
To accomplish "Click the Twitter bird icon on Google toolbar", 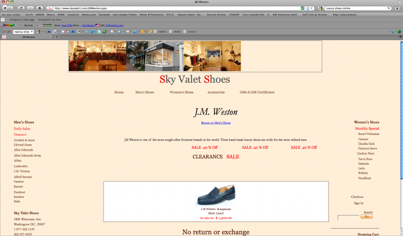I will click(x=99, y=32).
